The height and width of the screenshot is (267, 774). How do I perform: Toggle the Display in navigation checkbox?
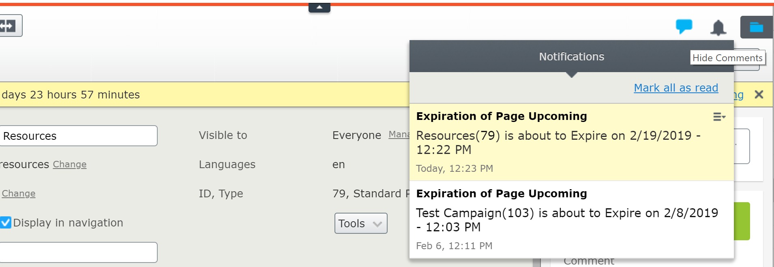coord(6,222)
